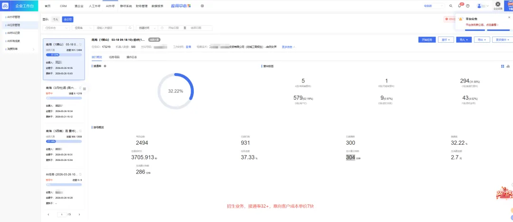This screenshot has height=222, width=513.
Task: Open AI外呼管理 in sidebar
Action: pos(20,17)
